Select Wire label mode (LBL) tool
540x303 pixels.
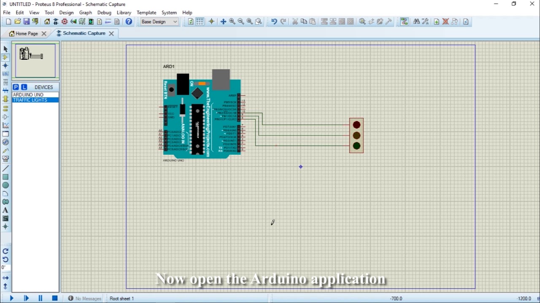5,74
